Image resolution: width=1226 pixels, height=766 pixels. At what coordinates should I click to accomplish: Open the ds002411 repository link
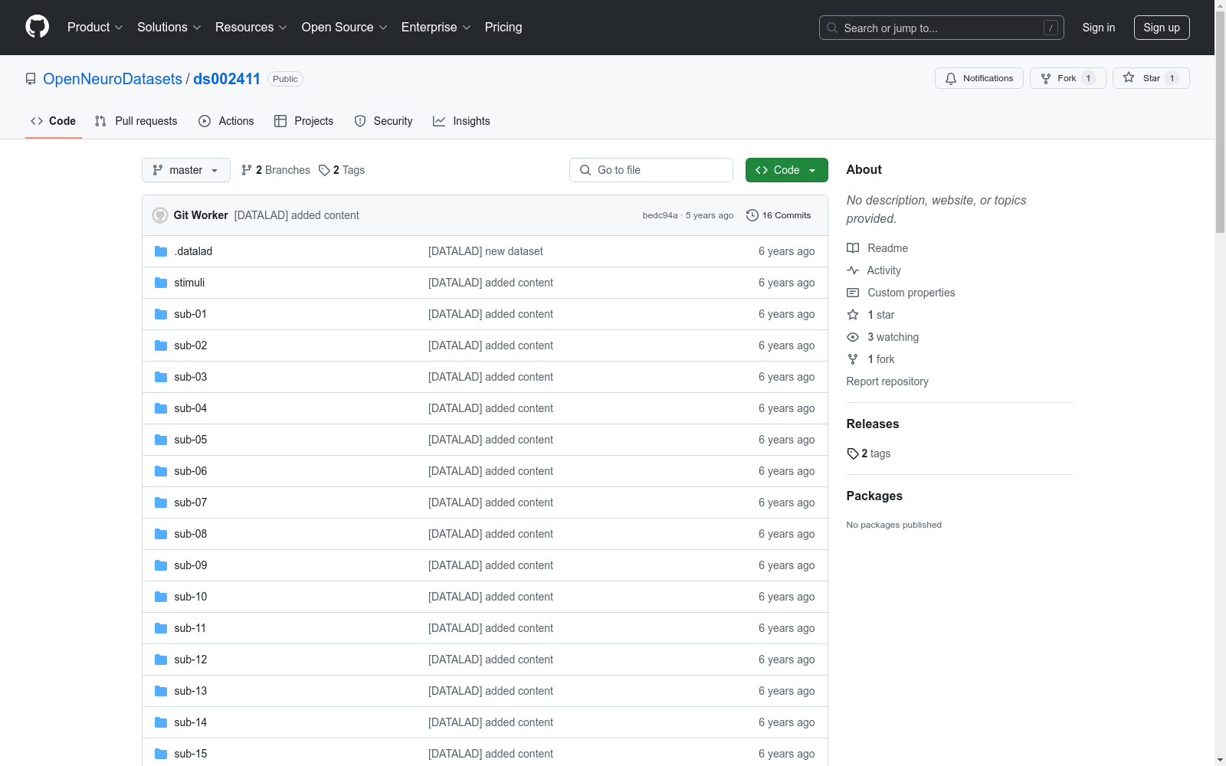coord(227,79)
